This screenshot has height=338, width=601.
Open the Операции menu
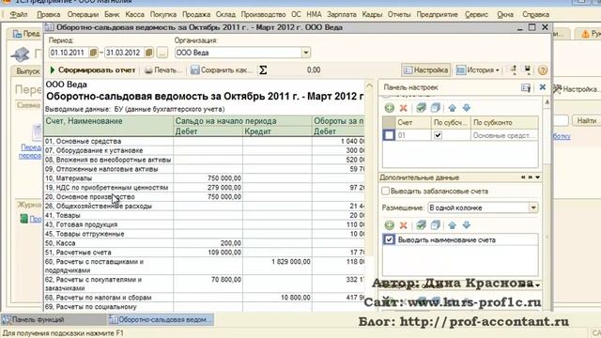click(x=83, y=15)
